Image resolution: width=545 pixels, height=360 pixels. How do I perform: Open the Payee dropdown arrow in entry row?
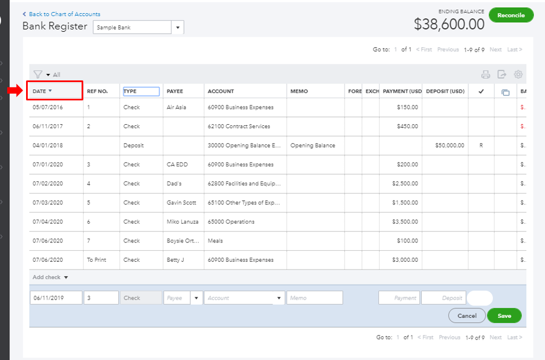tap(196, 298)
